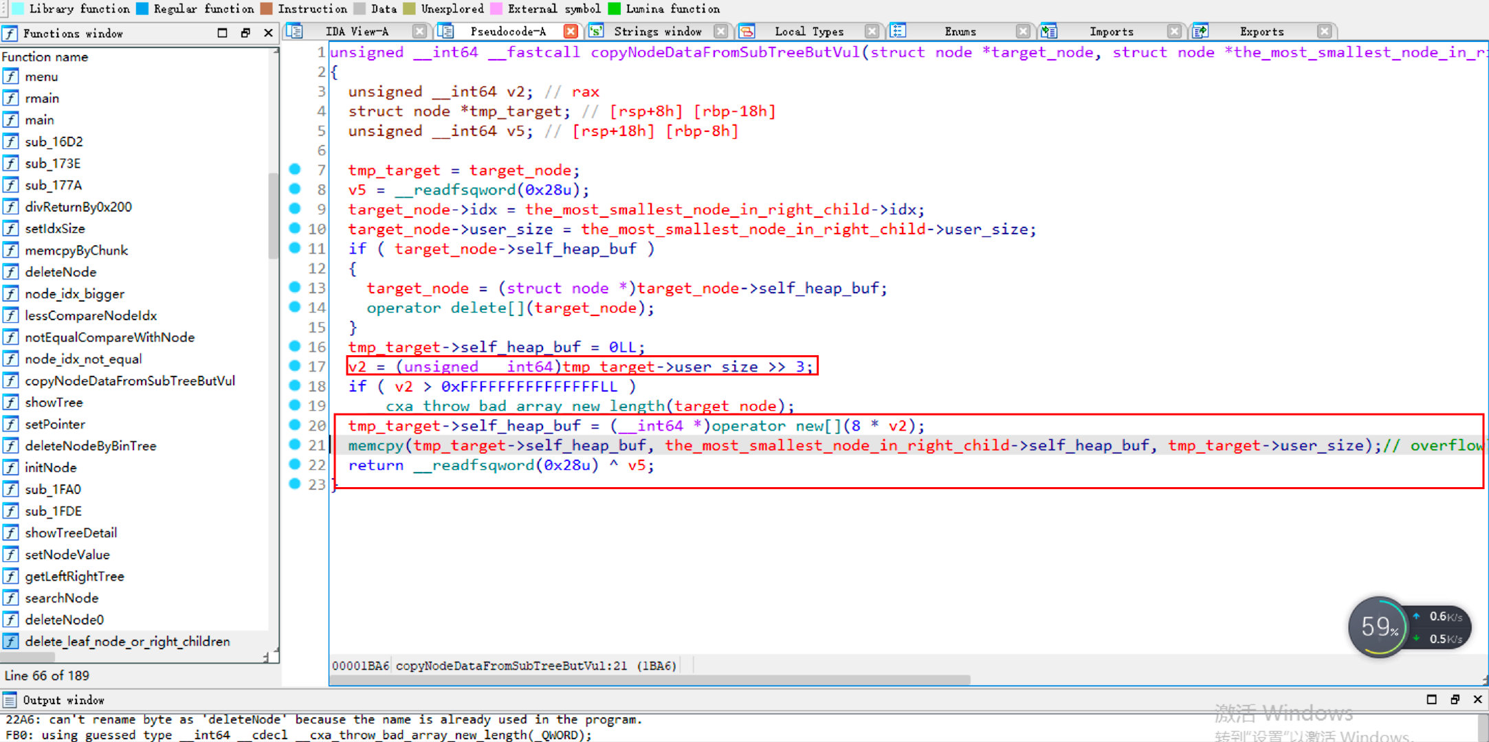Close the Strings window tab

click(x=720, y=32)
